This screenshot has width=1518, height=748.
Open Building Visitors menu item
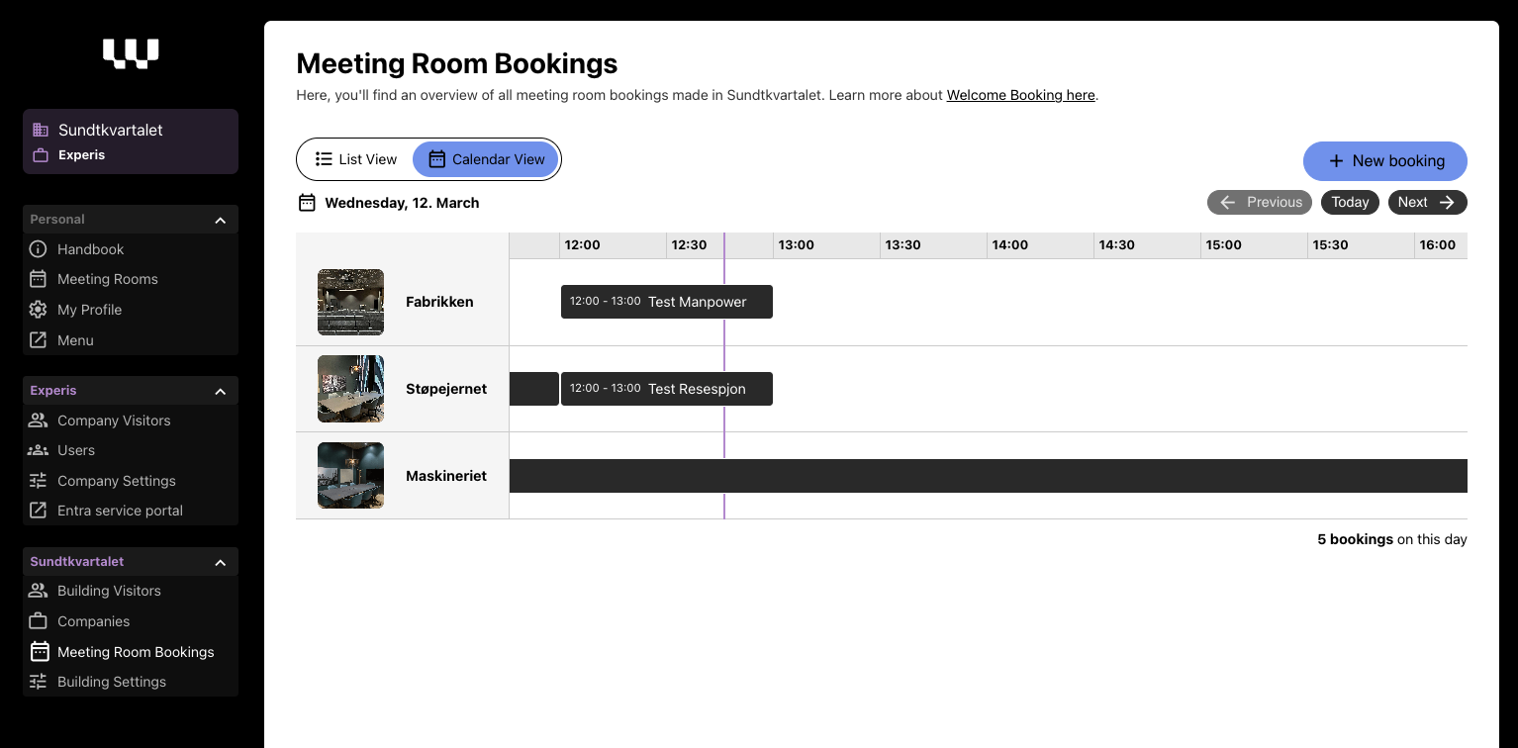pos(109,591)
